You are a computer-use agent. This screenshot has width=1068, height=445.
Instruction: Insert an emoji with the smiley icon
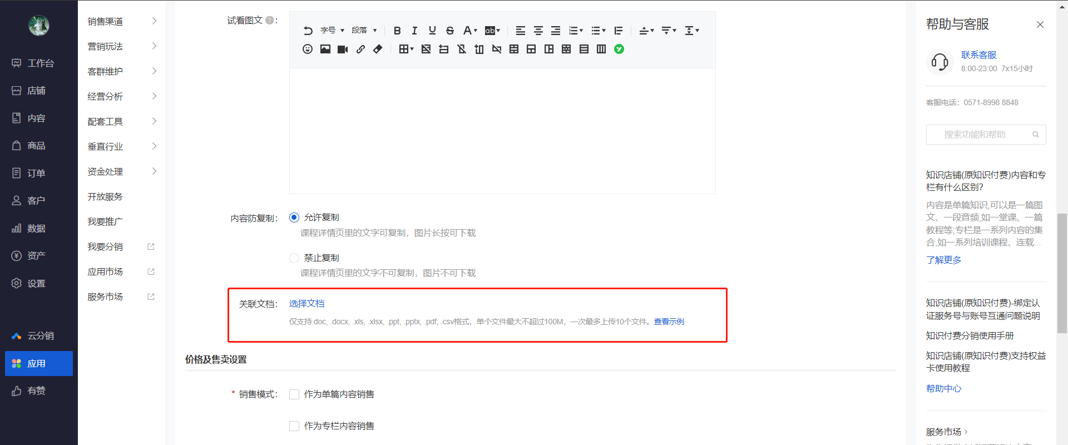pyautogui.click(x=308, y=49)
